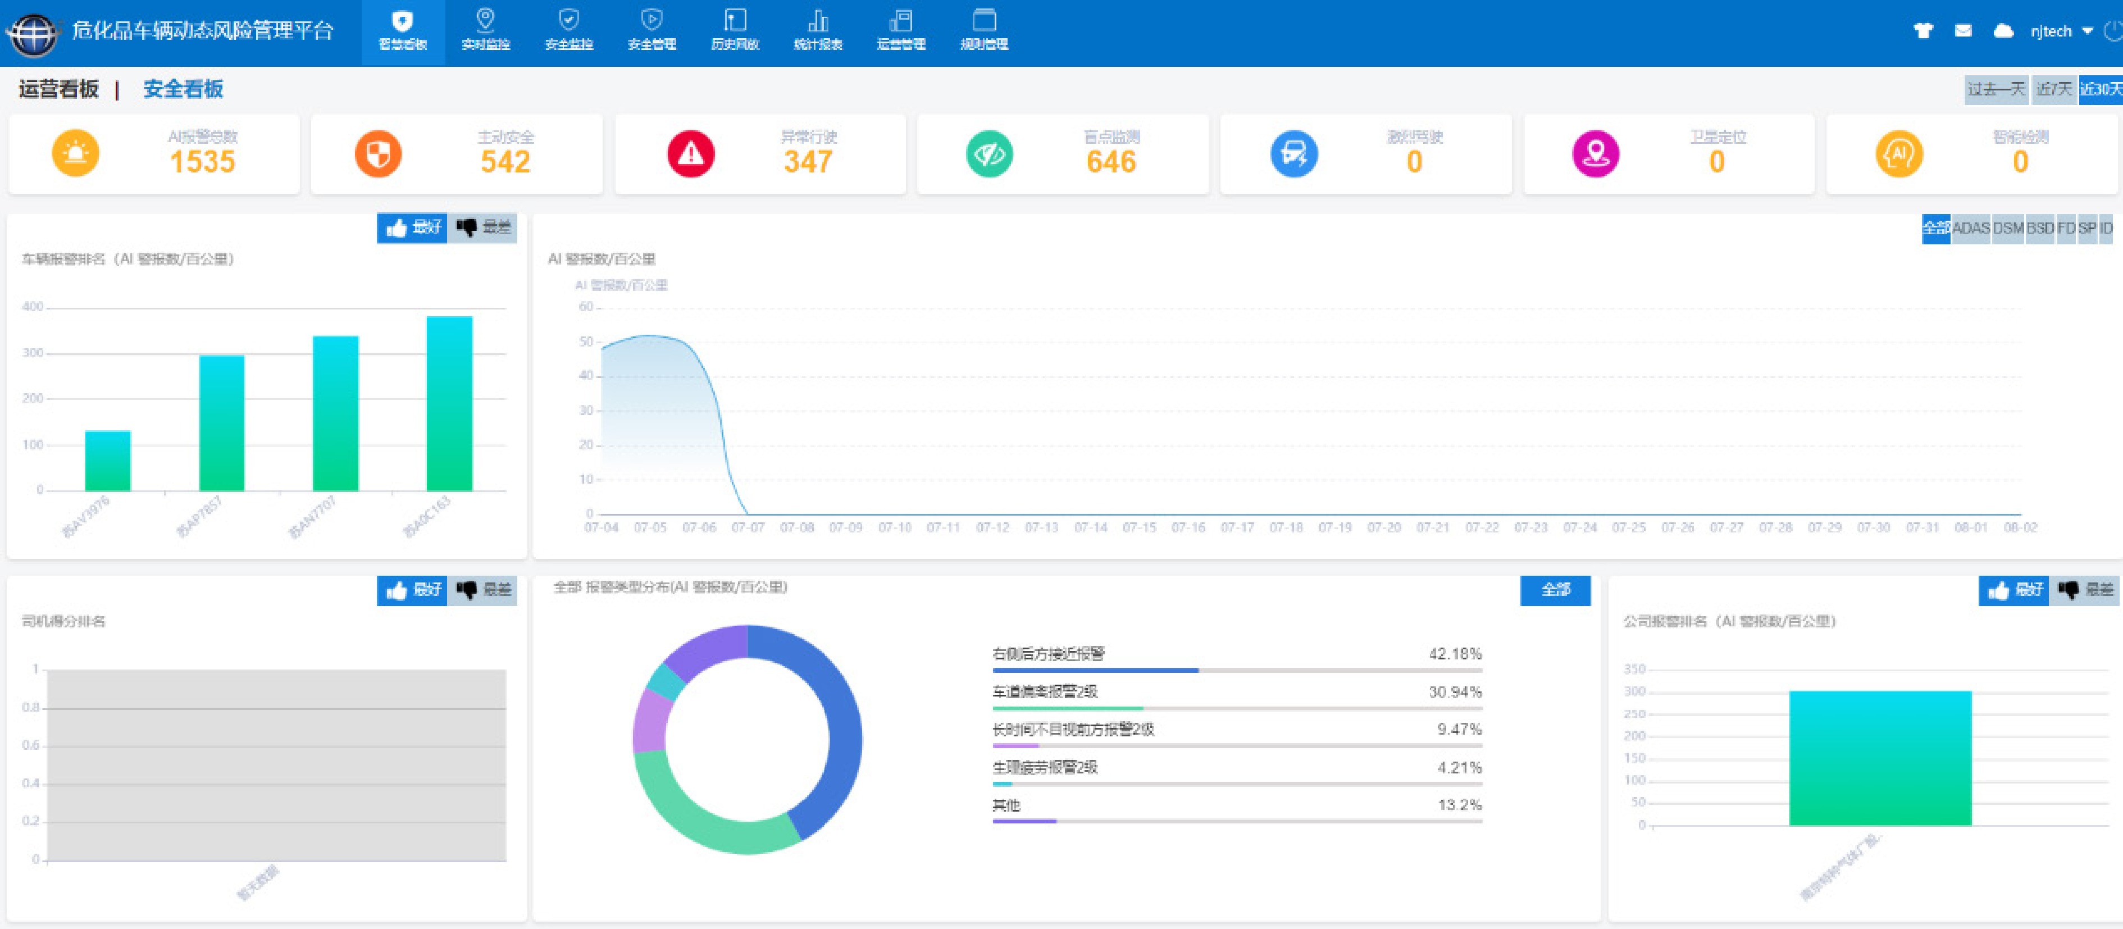Click the 过去一天 time range button
The width and height of the screenshot is (2123, 929).
pos(1996,89)
